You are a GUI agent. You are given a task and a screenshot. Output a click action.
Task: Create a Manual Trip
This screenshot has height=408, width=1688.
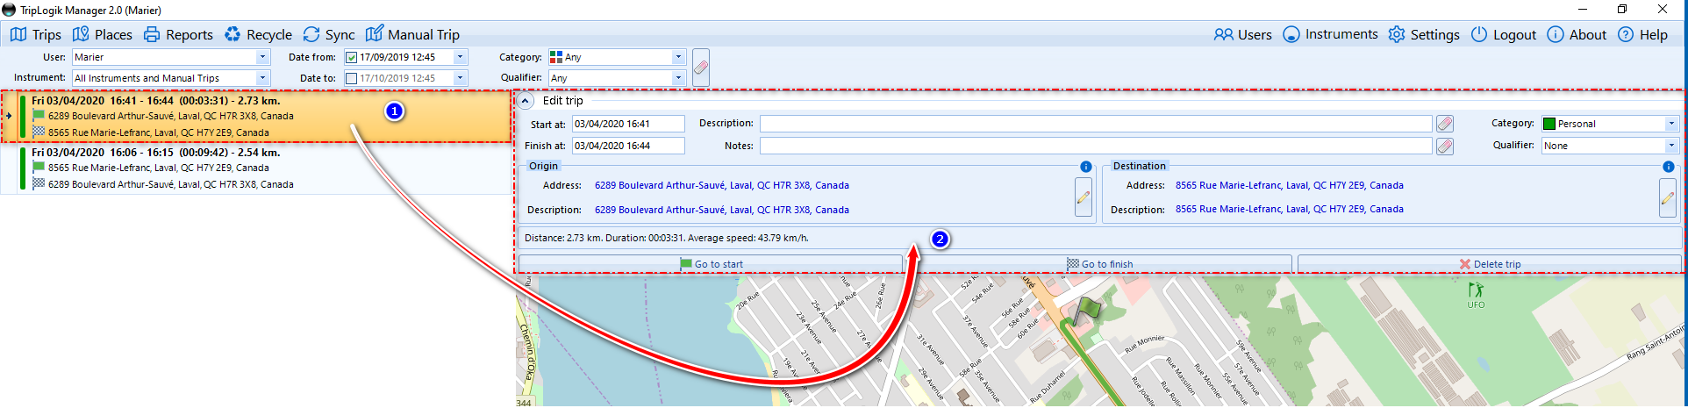point(412,34)
